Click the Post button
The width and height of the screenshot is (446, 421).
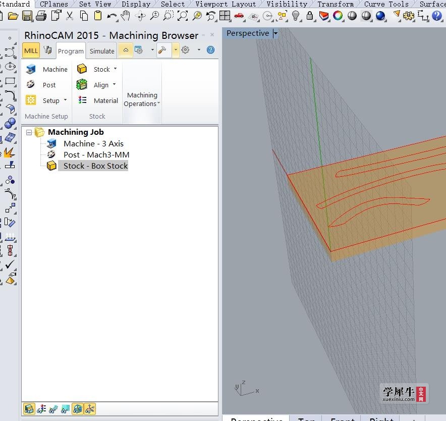click(41, 85)
